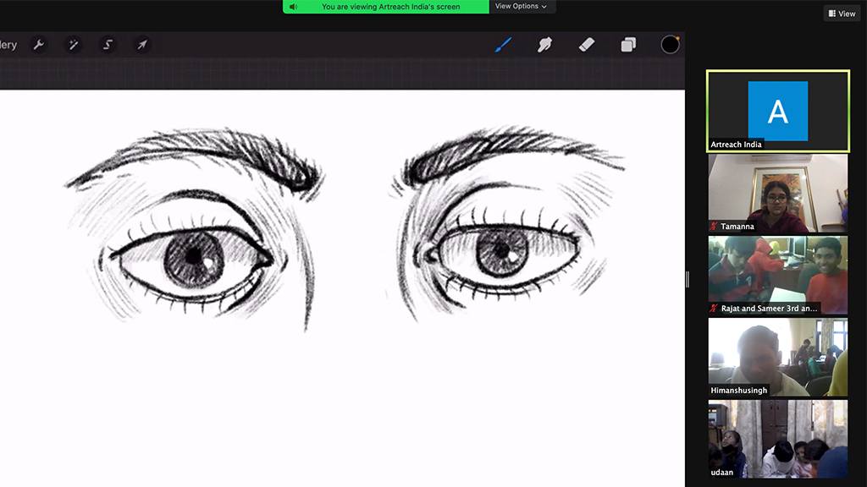
Task: Pick the Eraser tool
Action: (586, 45)
